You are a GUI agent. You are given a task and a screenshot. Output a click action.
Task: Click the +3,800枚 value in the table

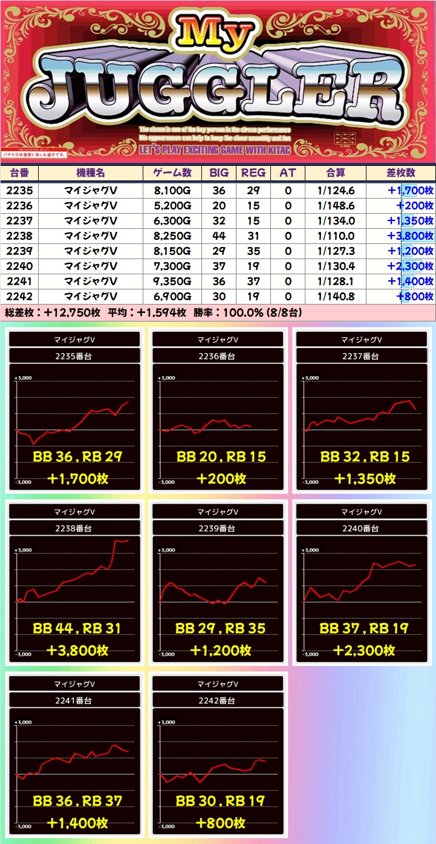(411, 236)
